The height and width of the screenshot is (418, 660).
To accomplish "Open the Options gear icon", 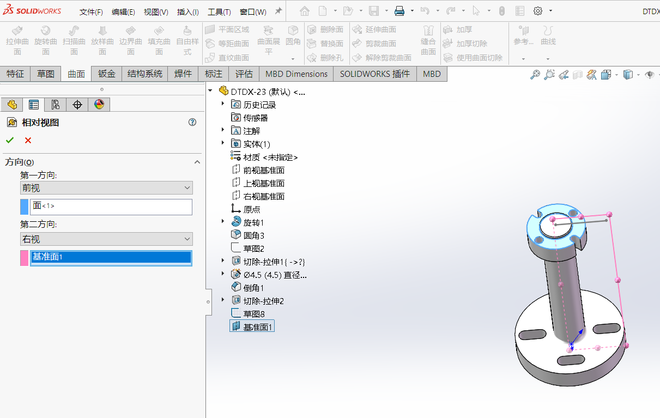I will [538, 11].
